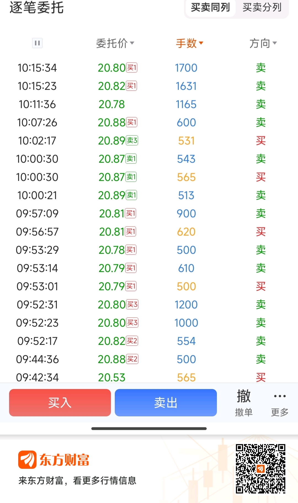
Task: Sort by 委托价 column dropdown
Action: [115, 43]
